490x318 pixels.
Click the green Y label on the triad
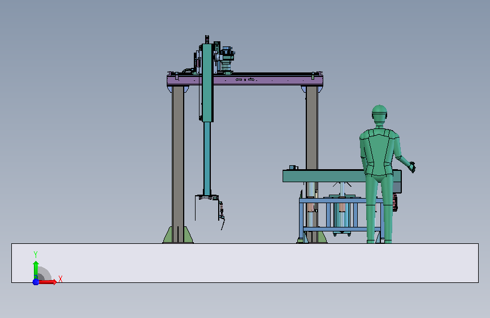click(x=36, y=255)
